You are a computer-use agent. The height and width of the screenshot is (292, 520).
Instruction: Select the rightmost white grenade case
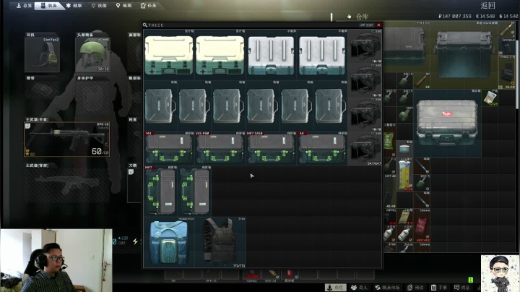point(322,55)
